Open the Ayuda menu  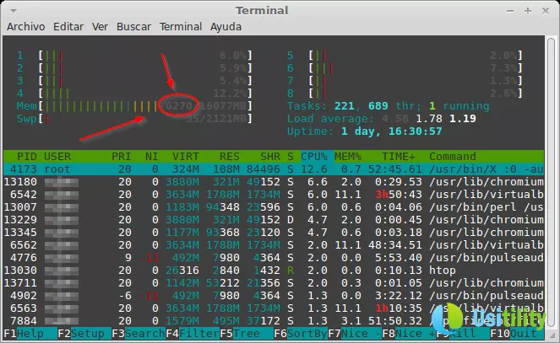(226, 27)
